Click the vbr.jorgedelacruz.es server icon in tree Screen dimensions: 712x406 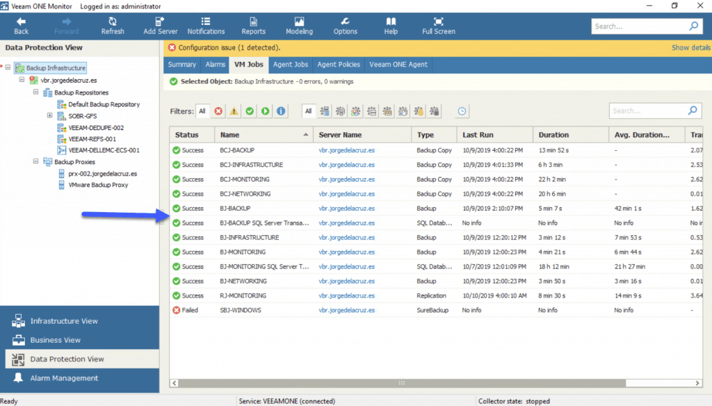click(33, 80)
